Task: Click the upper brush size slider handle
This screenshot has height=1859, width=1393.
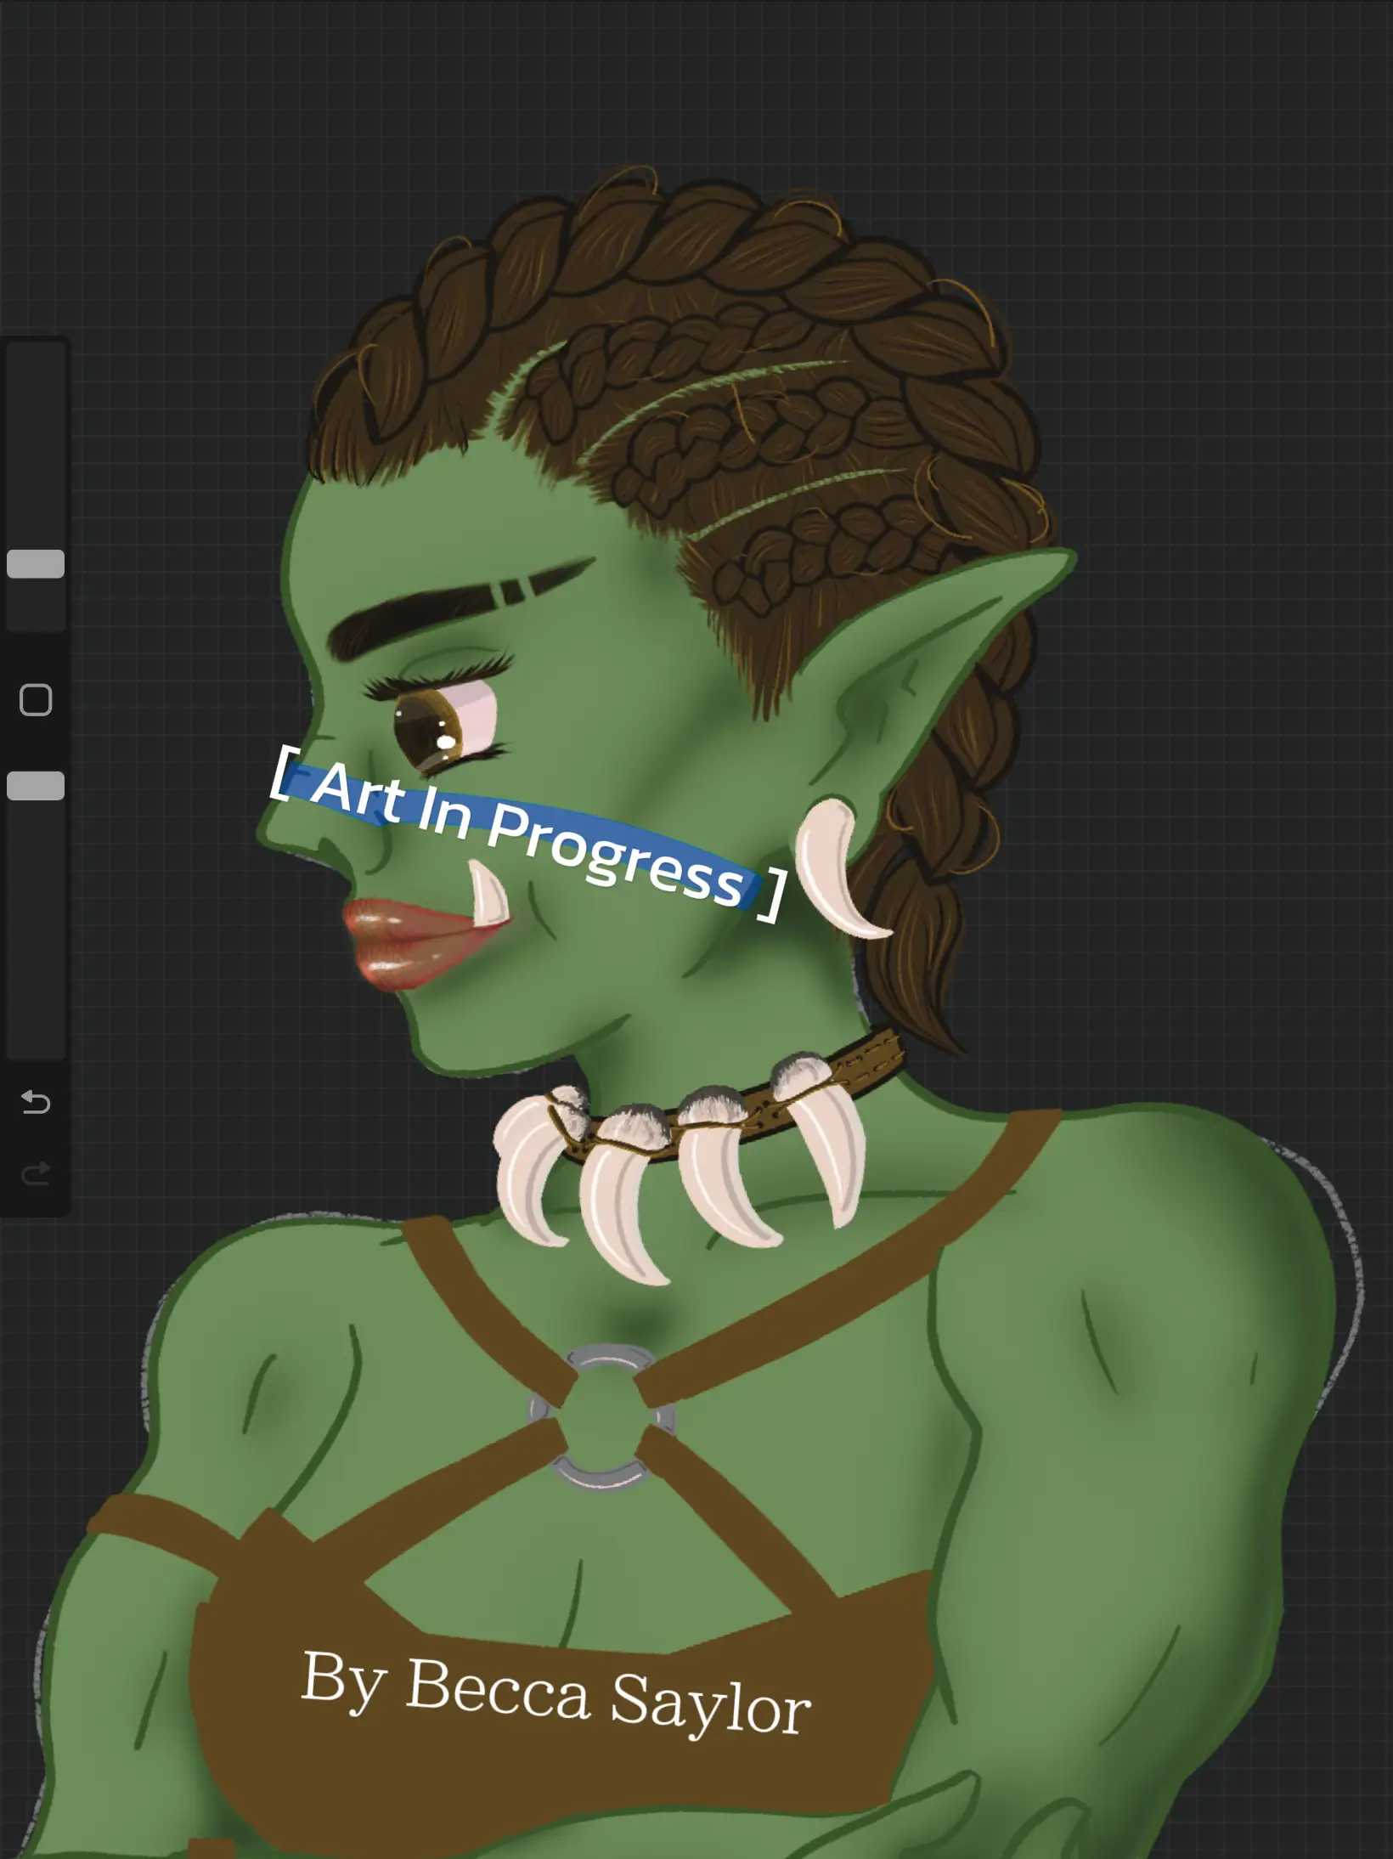Action: (36, 564)
